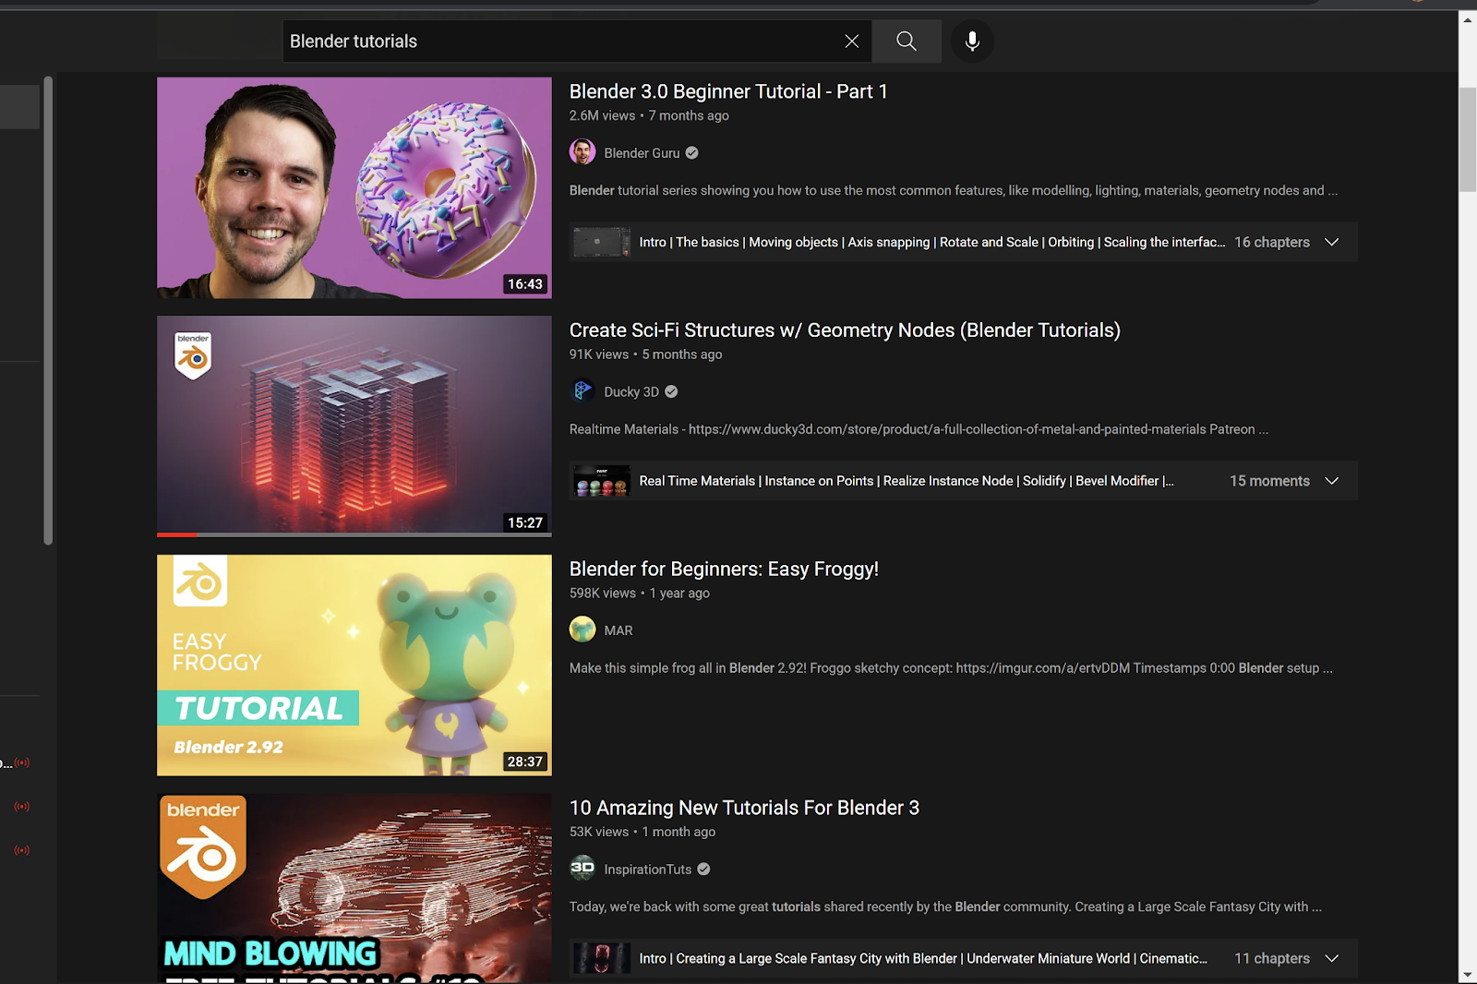Screen dimensions: 1477x984
Task: Click the Easy Froggy tutorial thumbnail
Action: (x=354, y=665)
